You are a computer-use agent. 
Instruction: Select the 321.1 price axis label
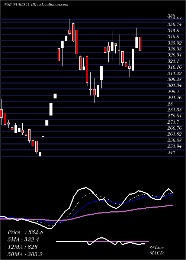(173, 61)
